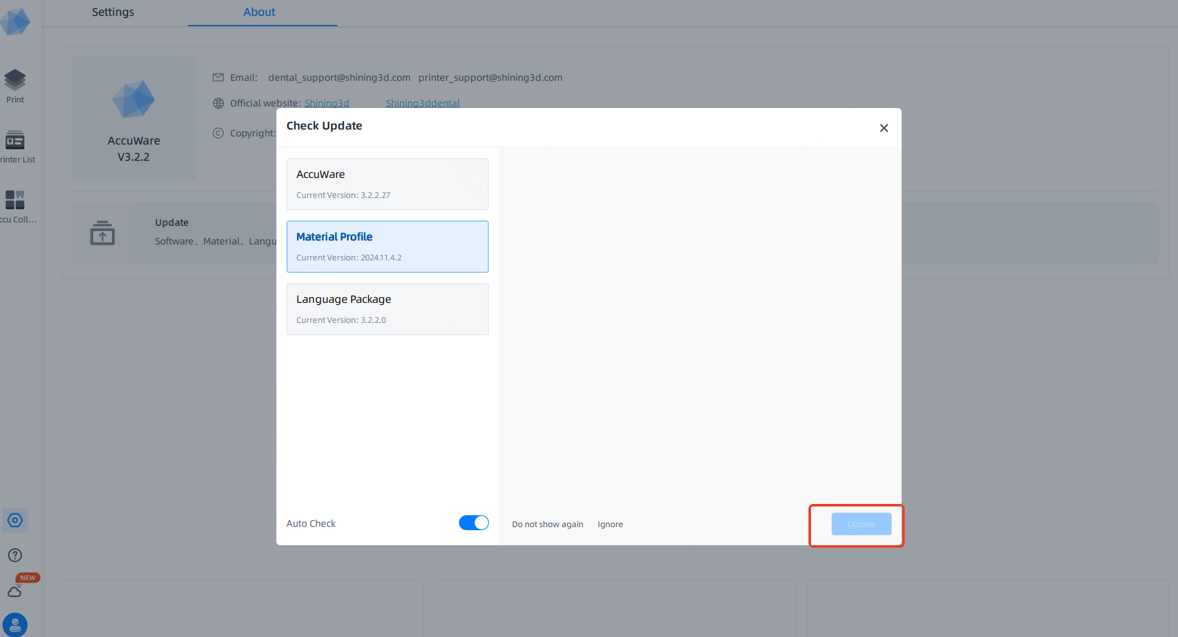Click Ignore in the update dialog

point(610,524)
